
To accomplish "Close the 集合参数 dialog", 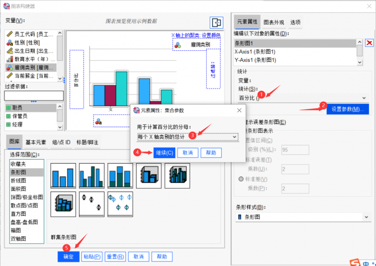I will coord(239,111).
